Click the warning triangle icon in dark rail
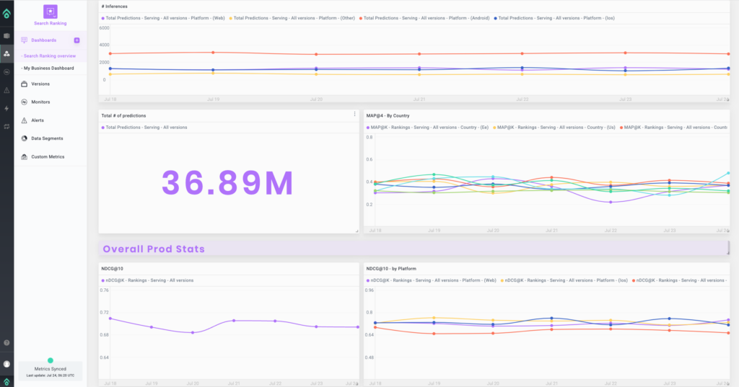Screen dimensions: 739x387 (6, 90)
